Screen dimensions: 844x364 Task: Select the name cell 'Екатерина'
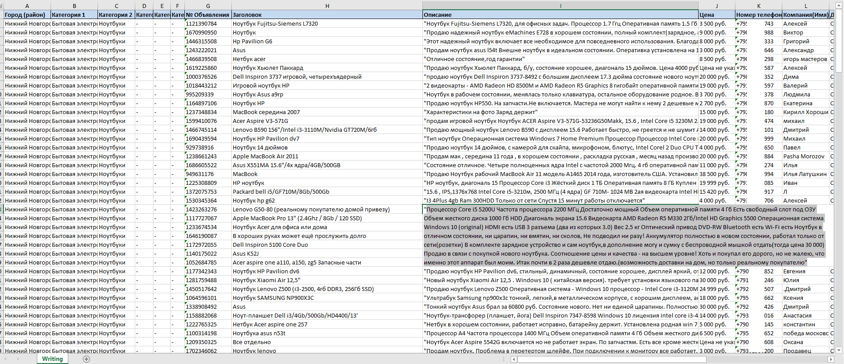[805, 103]
